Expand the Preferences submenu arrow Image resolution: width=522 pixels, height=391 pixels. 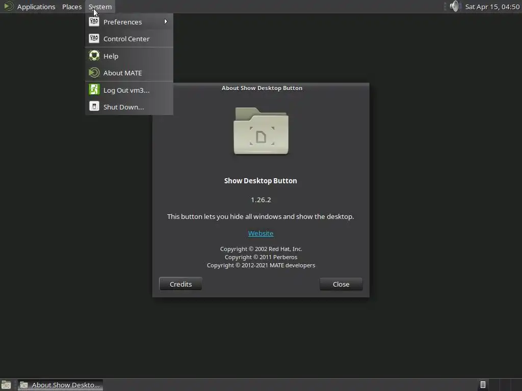pos(166,21)
